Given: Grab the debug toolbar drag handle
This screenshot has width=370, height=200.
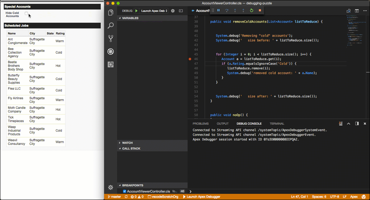Looking at the screenshot, I should [x=213, y=10].
